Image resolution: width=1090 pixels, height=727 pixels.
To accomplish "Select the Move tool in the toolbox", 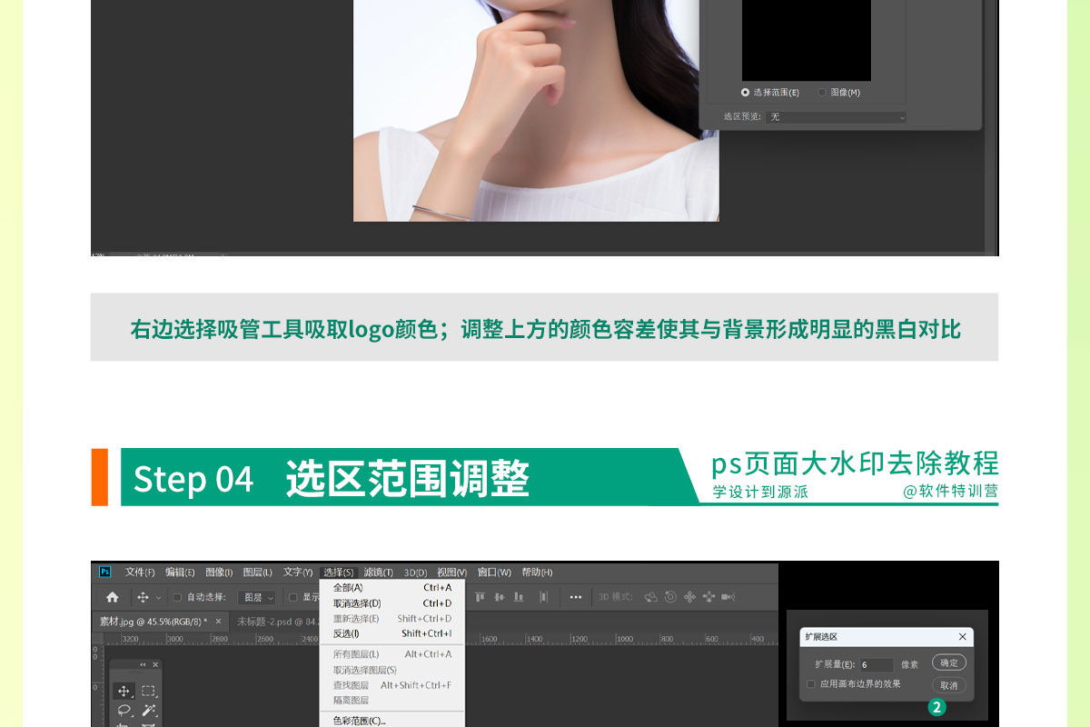I will tap(124, 692).
